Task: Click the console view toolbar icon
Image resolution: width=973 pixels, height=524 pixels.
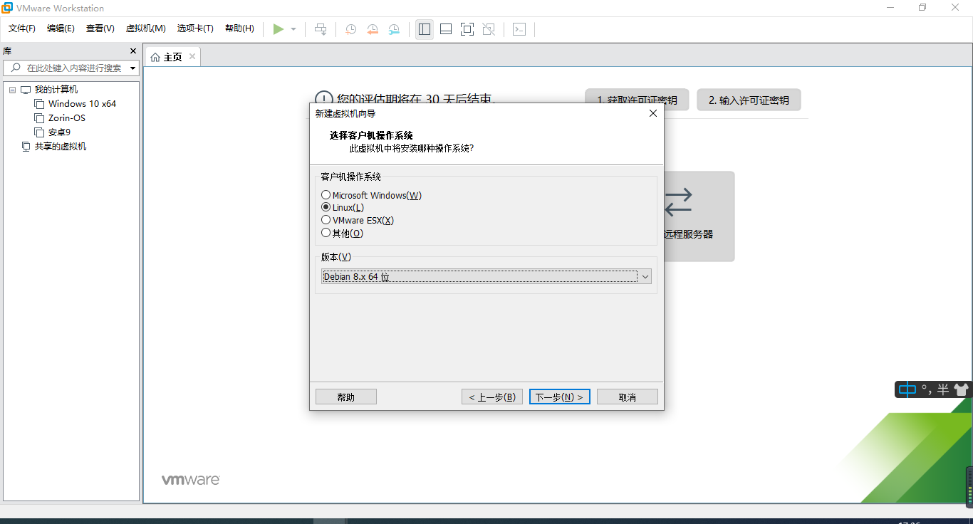Action: 519,29
